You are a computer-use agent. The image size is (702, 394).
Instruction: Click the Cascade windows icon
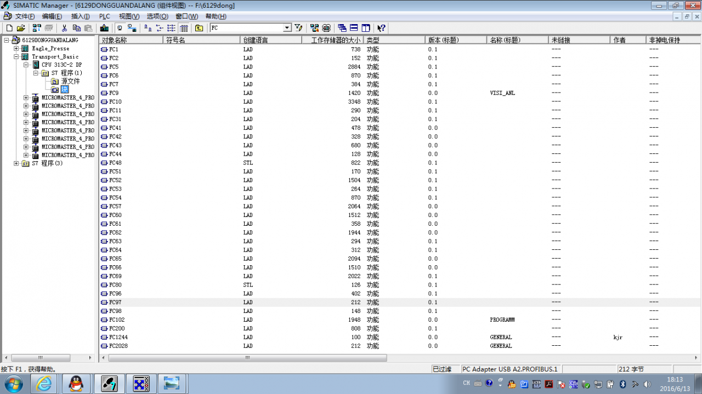[342, 28]
